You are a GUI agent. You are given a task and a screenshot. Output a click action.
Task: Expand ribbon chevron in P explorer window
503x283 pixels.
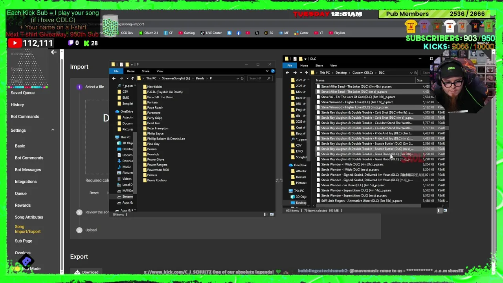[x=267, y=71]
